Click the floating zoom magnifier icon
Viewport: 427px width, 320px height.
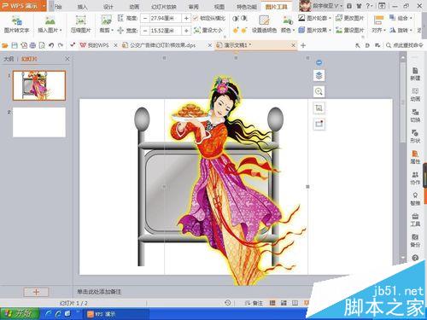[319, 91]
